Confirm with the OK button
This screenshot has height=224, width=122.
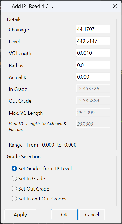pyautogui.click(x=64, y=215)
